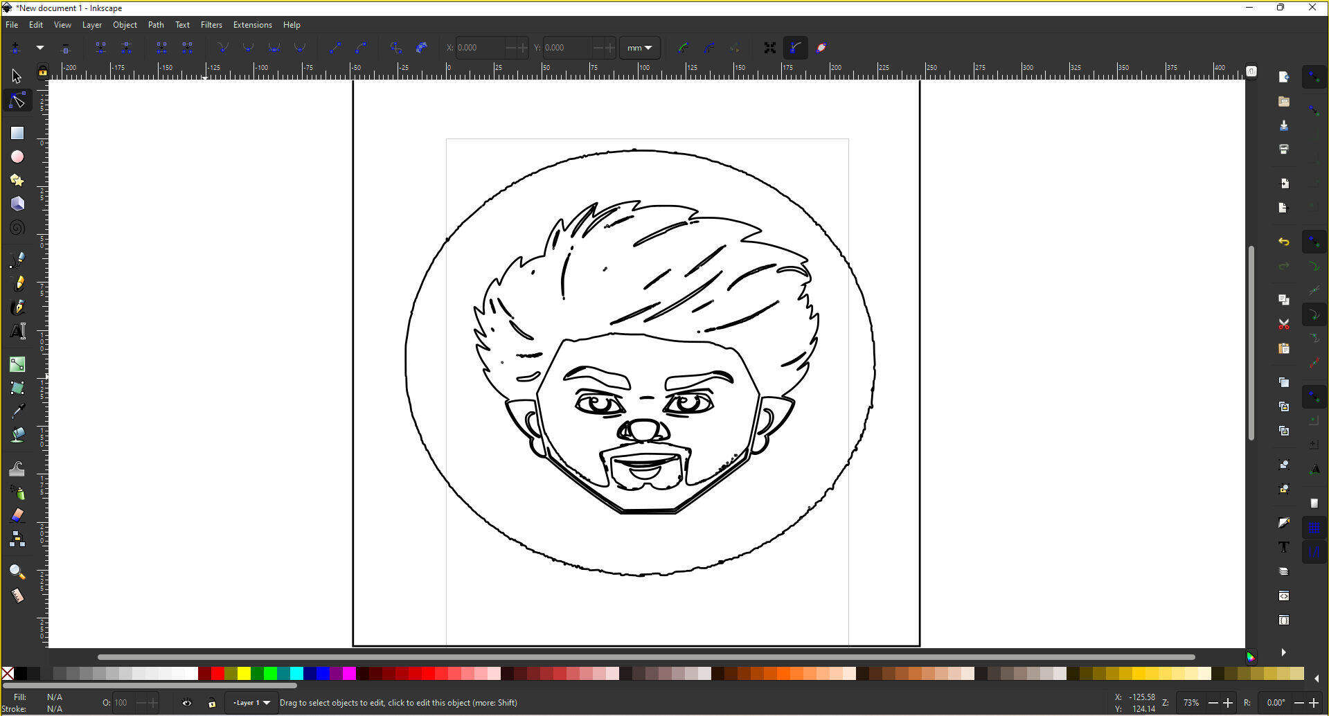Select the Measure ruler tool
Screen dimensions: 1329x716
click(17, 596)
